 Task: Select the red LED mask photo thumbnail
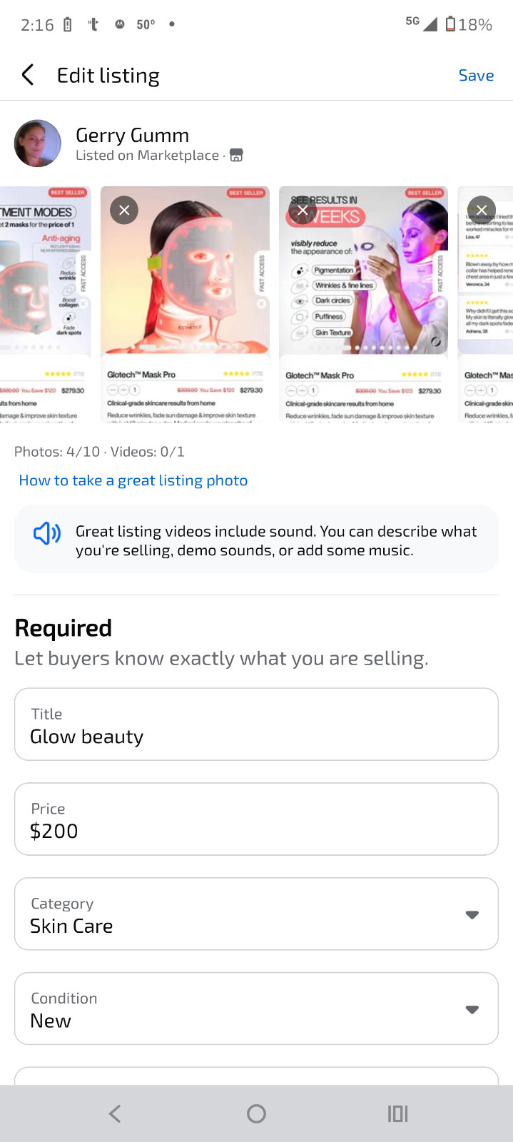point(185,304)
